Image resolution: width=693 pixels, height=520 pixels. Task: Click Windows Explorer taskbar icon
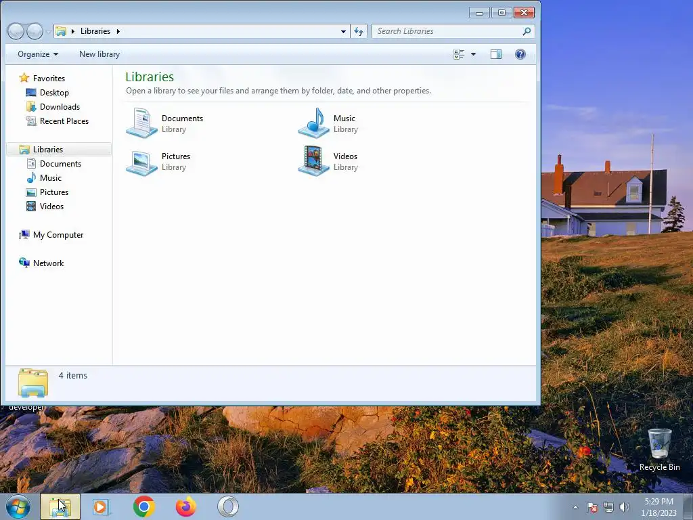60,506
